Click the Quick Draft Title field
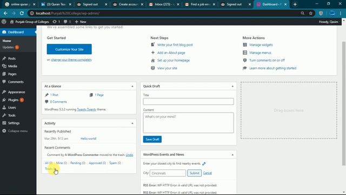Viewport: 346px width, 195px height. [188, 101]
